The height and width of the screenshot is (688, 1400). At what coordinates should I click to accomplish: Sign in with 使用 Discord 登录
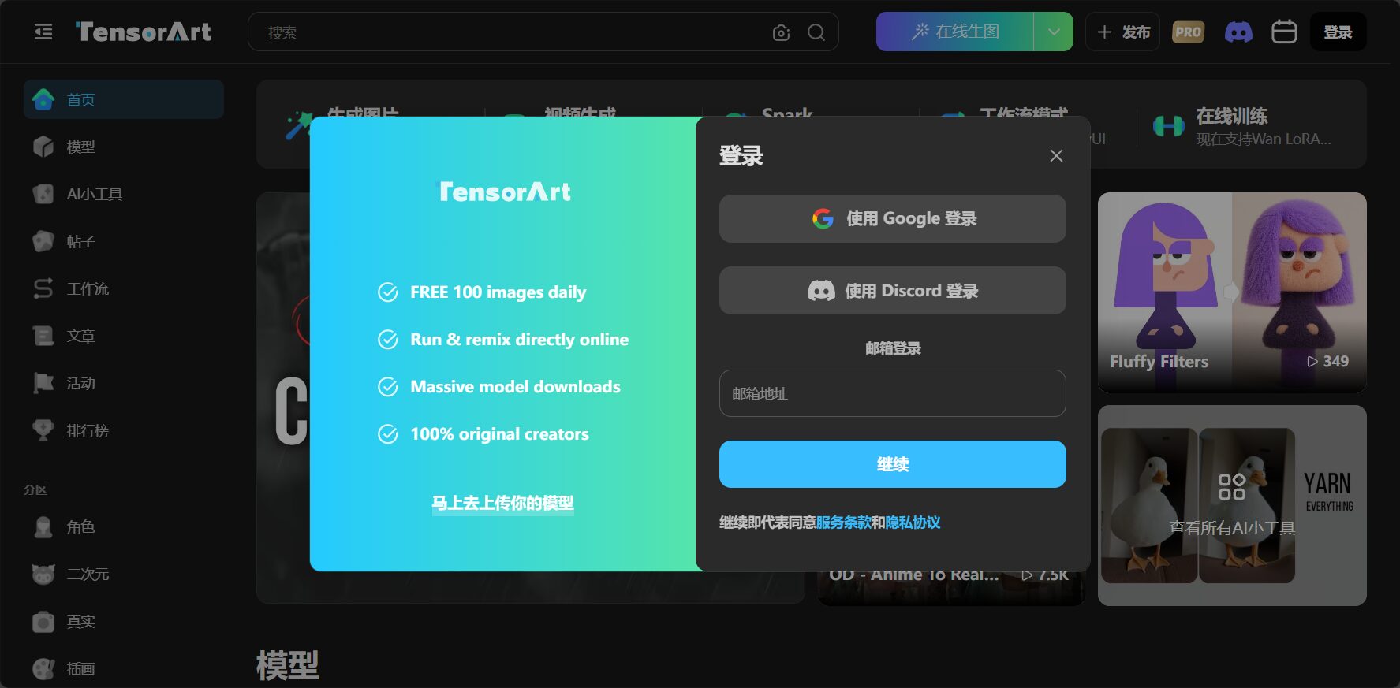pos(893,291)
